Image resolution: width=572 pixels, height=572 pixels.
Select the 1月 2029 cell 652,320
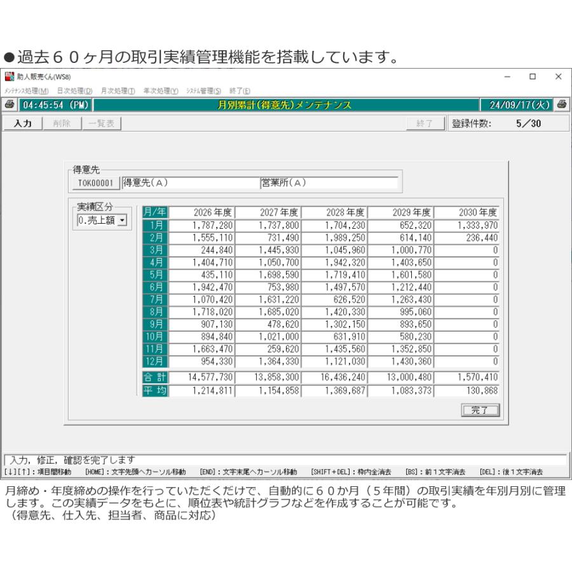point(401,226)
